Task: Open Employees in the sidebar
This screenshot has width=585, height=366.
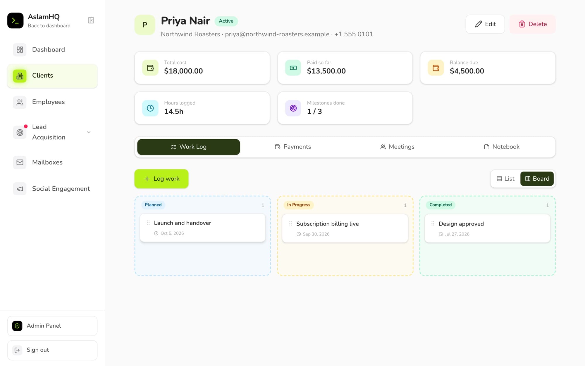Action: coord(52,102)
